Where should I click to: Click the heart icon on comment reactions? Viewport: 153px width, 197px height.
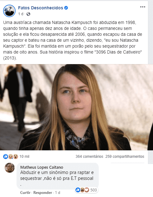(87, 190)
